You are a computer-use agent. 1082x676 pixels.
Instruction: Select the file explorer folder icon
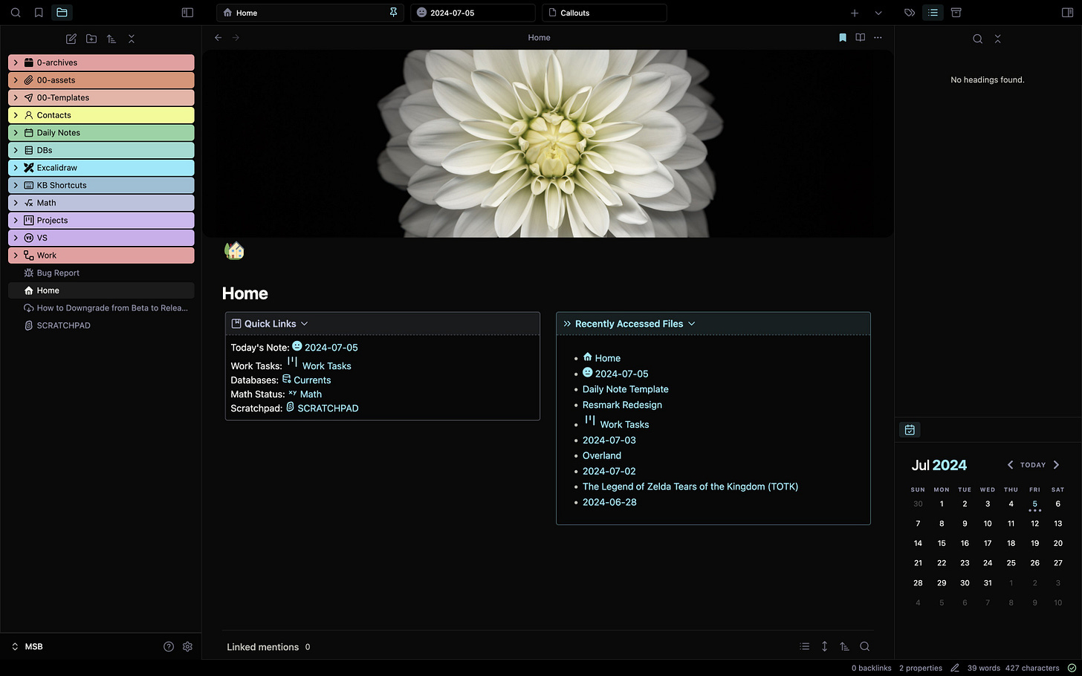[62, 13]
